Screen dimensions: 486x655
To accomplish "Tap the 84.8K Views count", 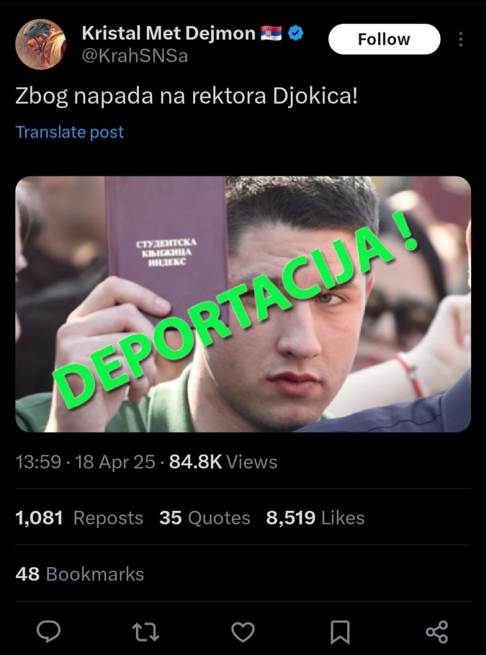I will 223,462.
